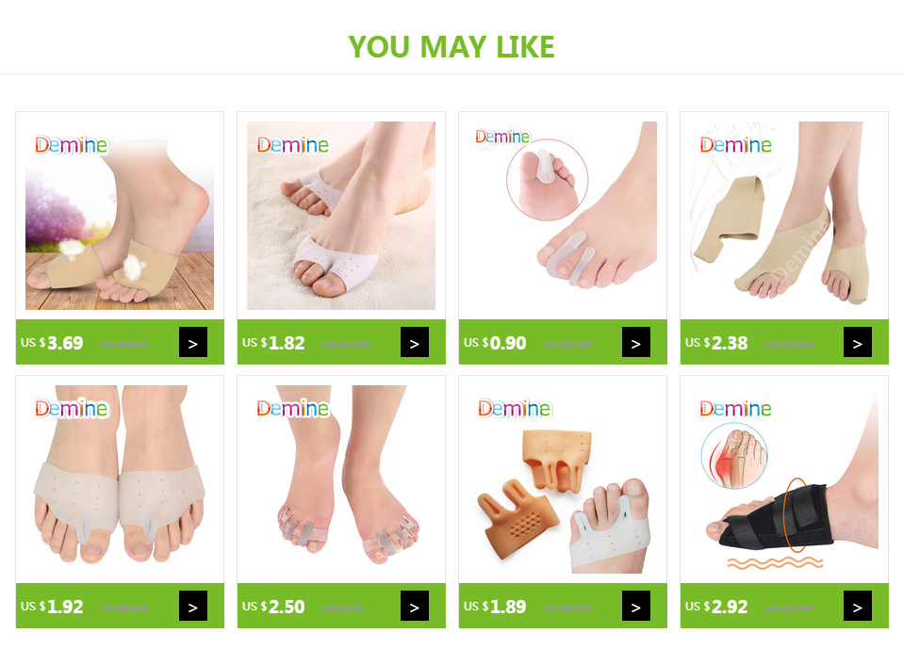This screenshot has height=649, width=903.
Task: Click arrow button on US $1.82 product
Action: point(415,342)
